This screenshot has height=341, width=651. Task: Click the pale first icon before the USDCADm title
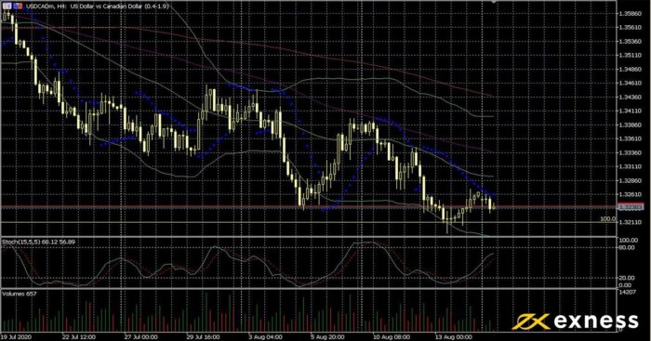click(7, 6)
